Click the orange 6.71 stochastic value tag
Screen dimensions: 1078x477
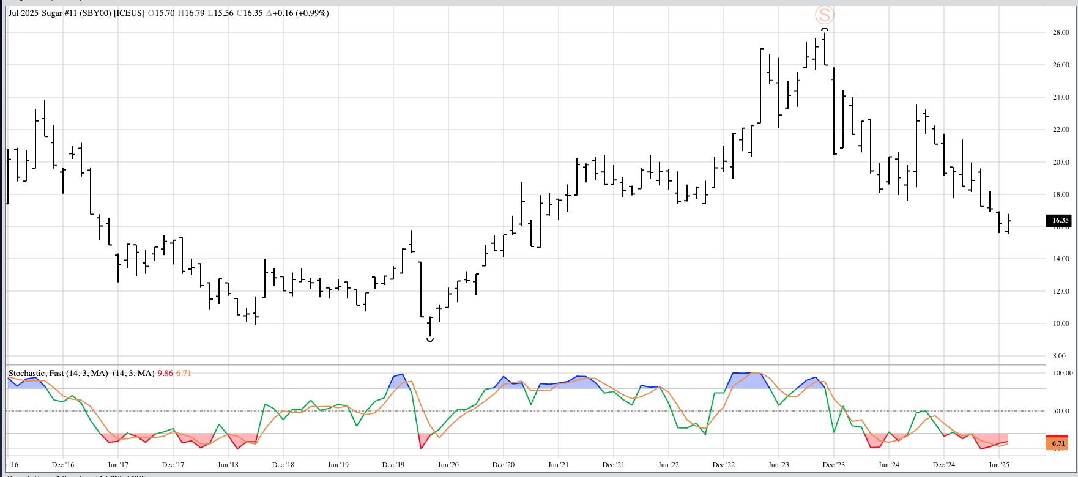1058,443
